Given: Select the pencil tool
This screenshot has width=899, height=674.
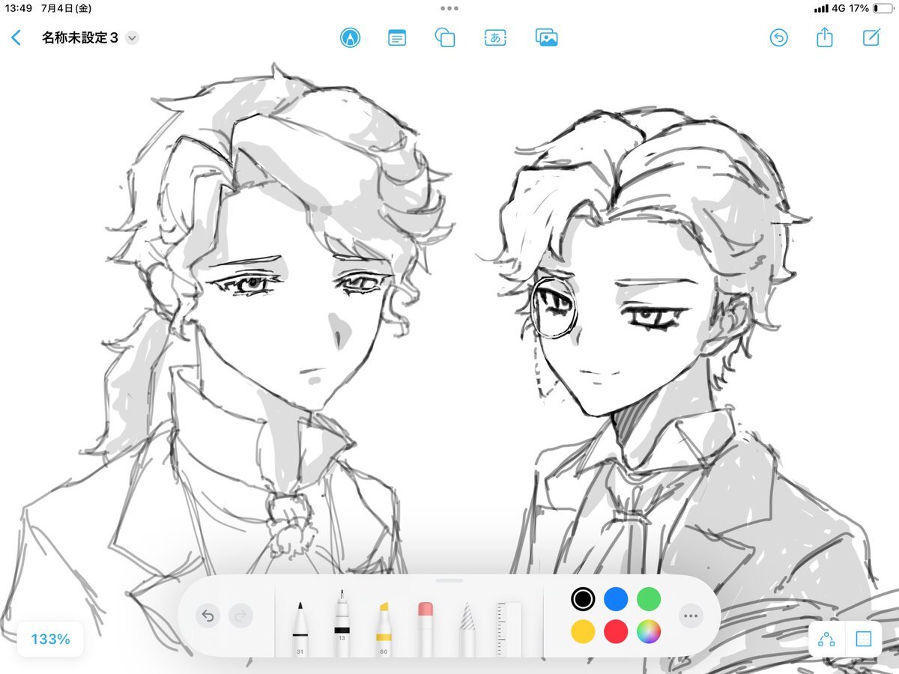Looking at the screenshot, I should [467, 628].
